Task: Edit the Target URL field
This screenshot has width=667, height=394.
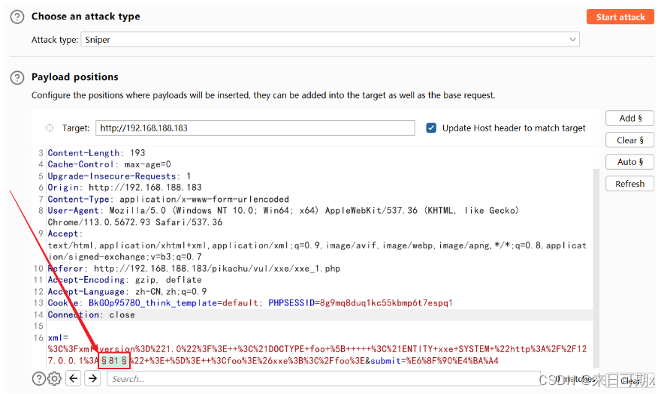Action: [x=255, y=128]
